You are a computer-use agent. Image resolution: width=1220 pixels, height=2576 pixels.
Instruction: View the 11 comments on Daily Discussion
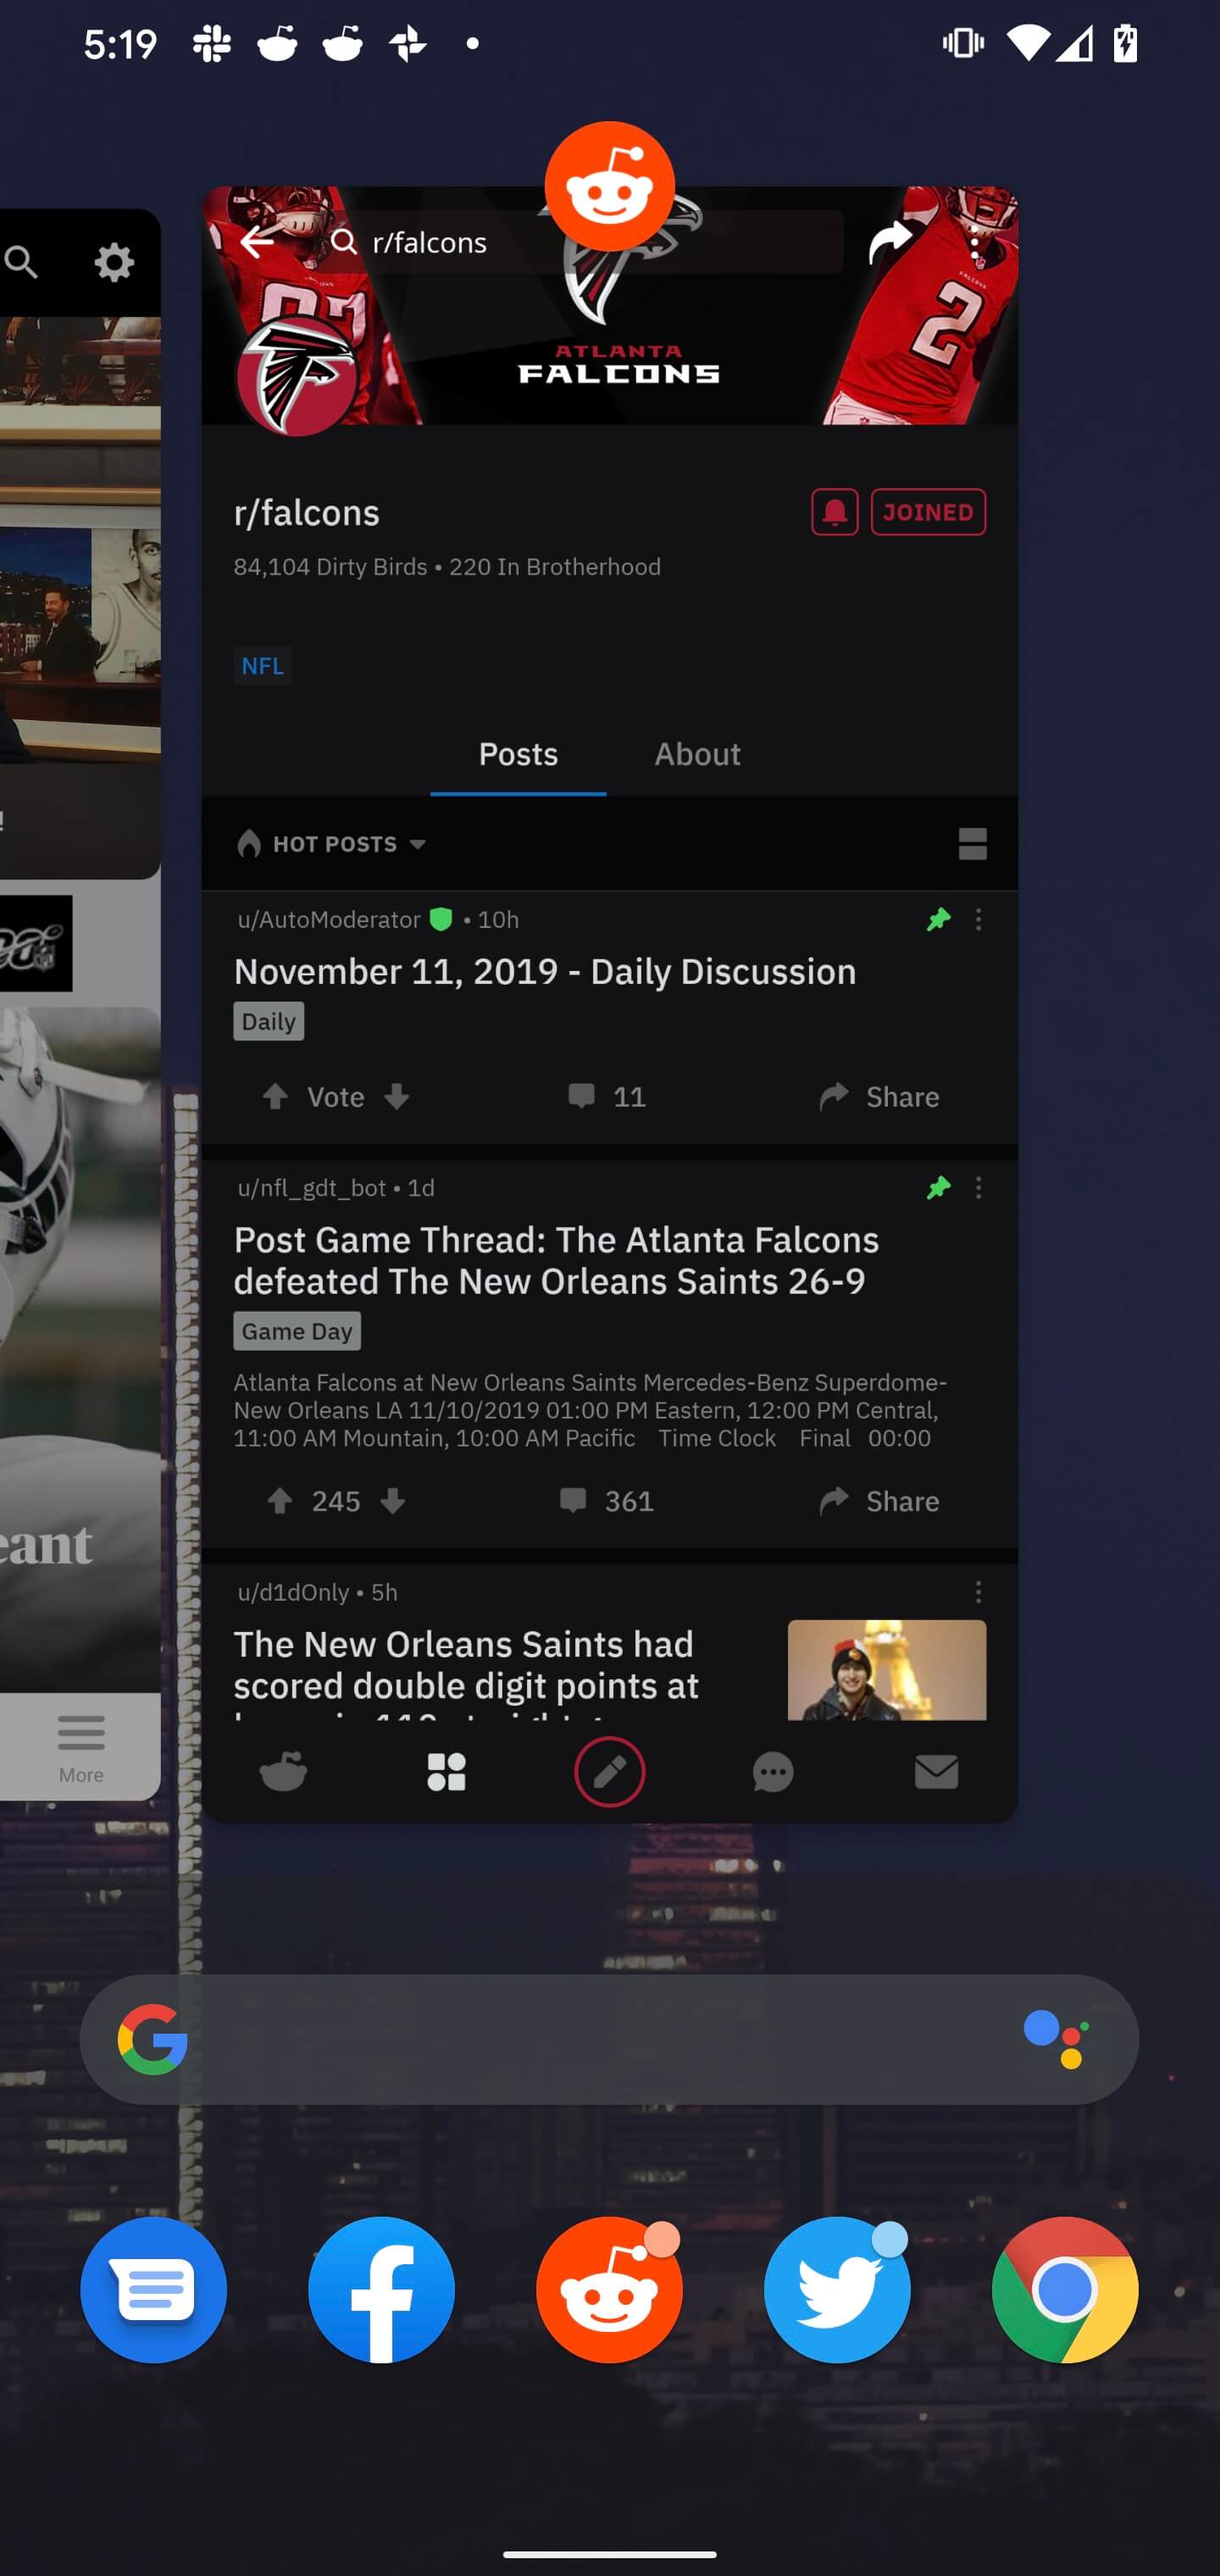click(606, 1097)
